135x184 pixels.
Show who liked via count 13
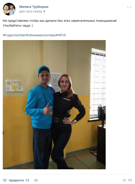pyautogui.click(x=27, y=180)
